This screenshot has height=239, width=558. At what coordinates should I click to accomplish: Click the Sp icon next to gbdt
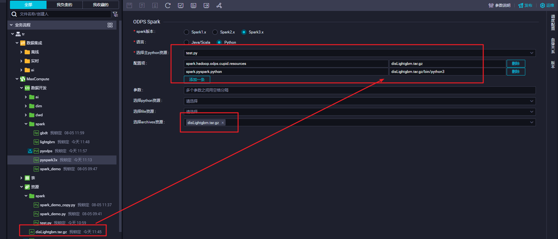click(x=36, y=133)
